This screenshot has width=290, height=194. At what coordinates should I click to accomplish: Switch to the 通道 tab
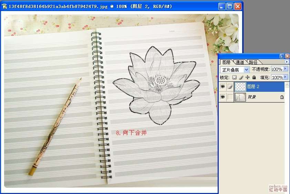[x=240, y=62]
